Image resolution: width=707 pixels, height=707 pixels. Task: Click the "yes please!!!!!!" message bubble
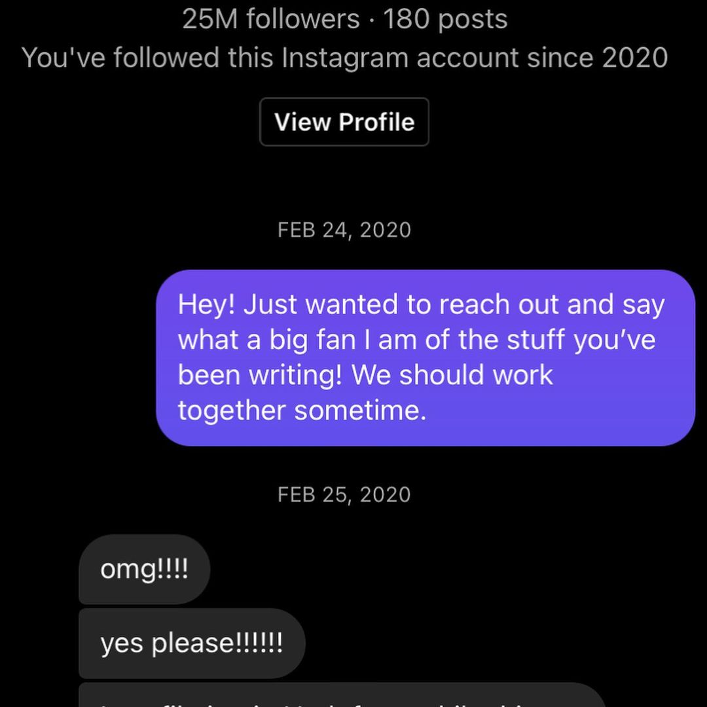coord(191,643)
